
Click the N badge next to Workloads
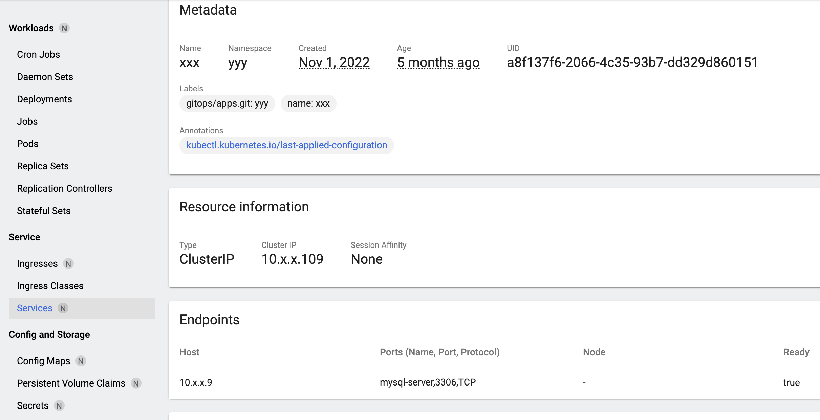(x=64, y=28)
